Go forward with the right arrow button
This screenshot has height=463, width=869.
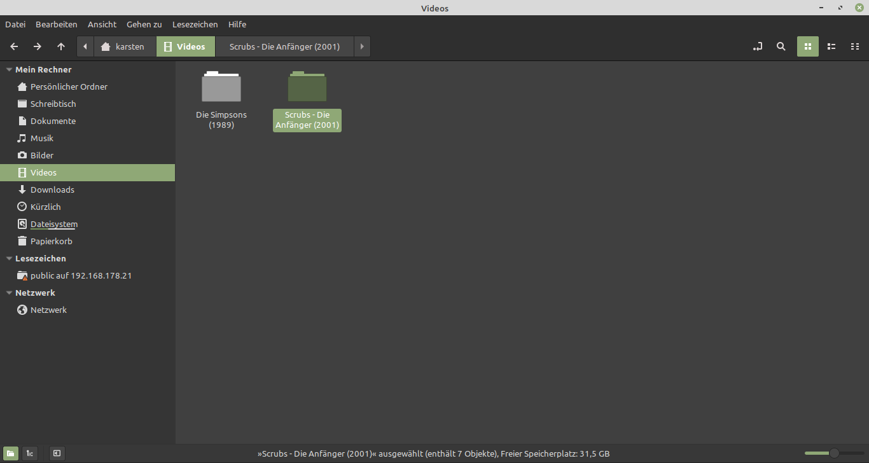point(38,46)
